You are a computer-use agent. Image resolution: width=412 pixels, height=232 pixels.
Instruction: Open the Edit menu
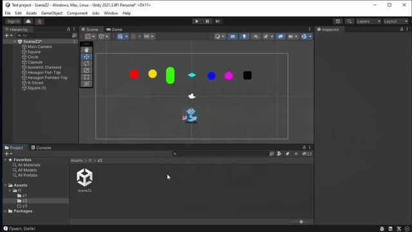coord(18,13)
